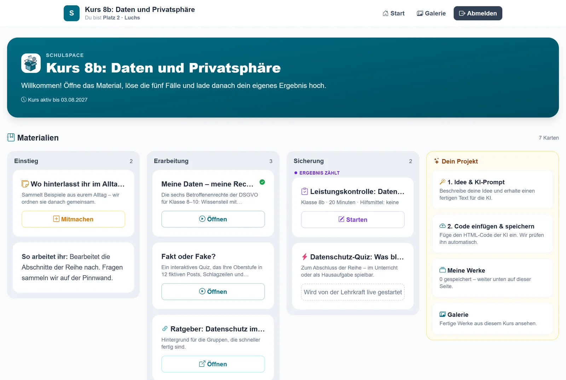Click the magic wand icon for Idee & KI-Prompt

443,182
